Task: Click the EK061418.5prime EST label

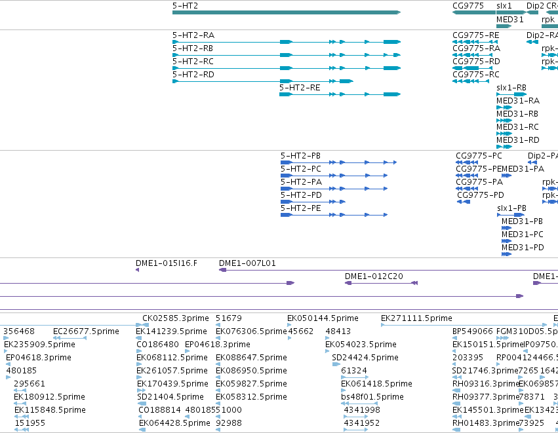Action: (x=376, y=385)
